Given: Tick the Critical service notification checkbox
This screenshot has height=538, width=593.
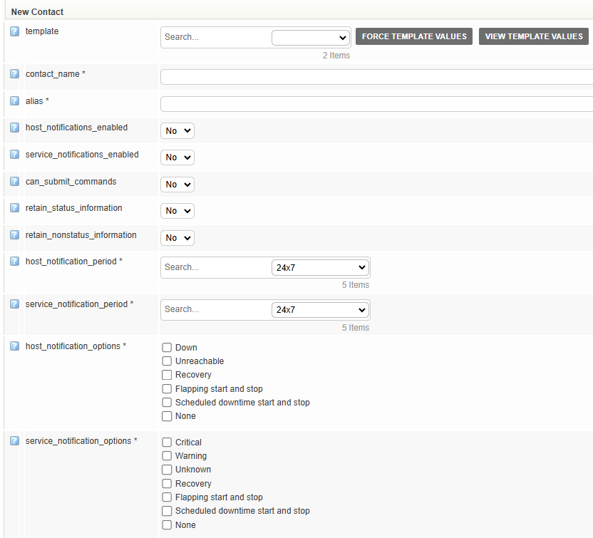Looking at the screenshot, I should pos(167,443).
